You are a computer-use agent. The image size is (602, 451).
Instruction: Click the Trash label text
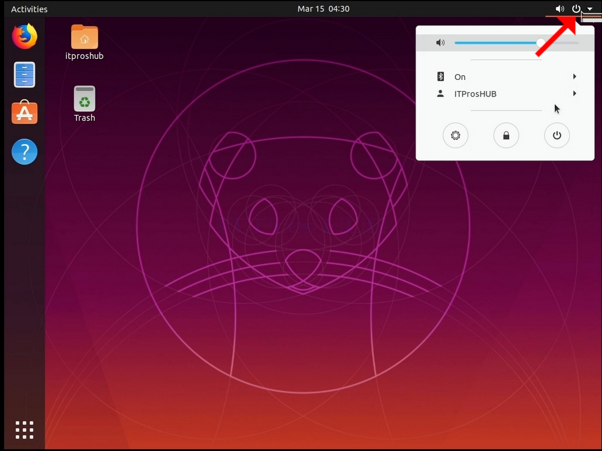[85, 118]
